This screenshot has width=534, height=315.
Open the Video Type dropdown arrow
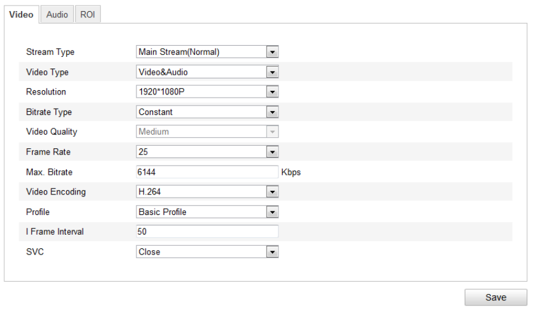(272, 72)
